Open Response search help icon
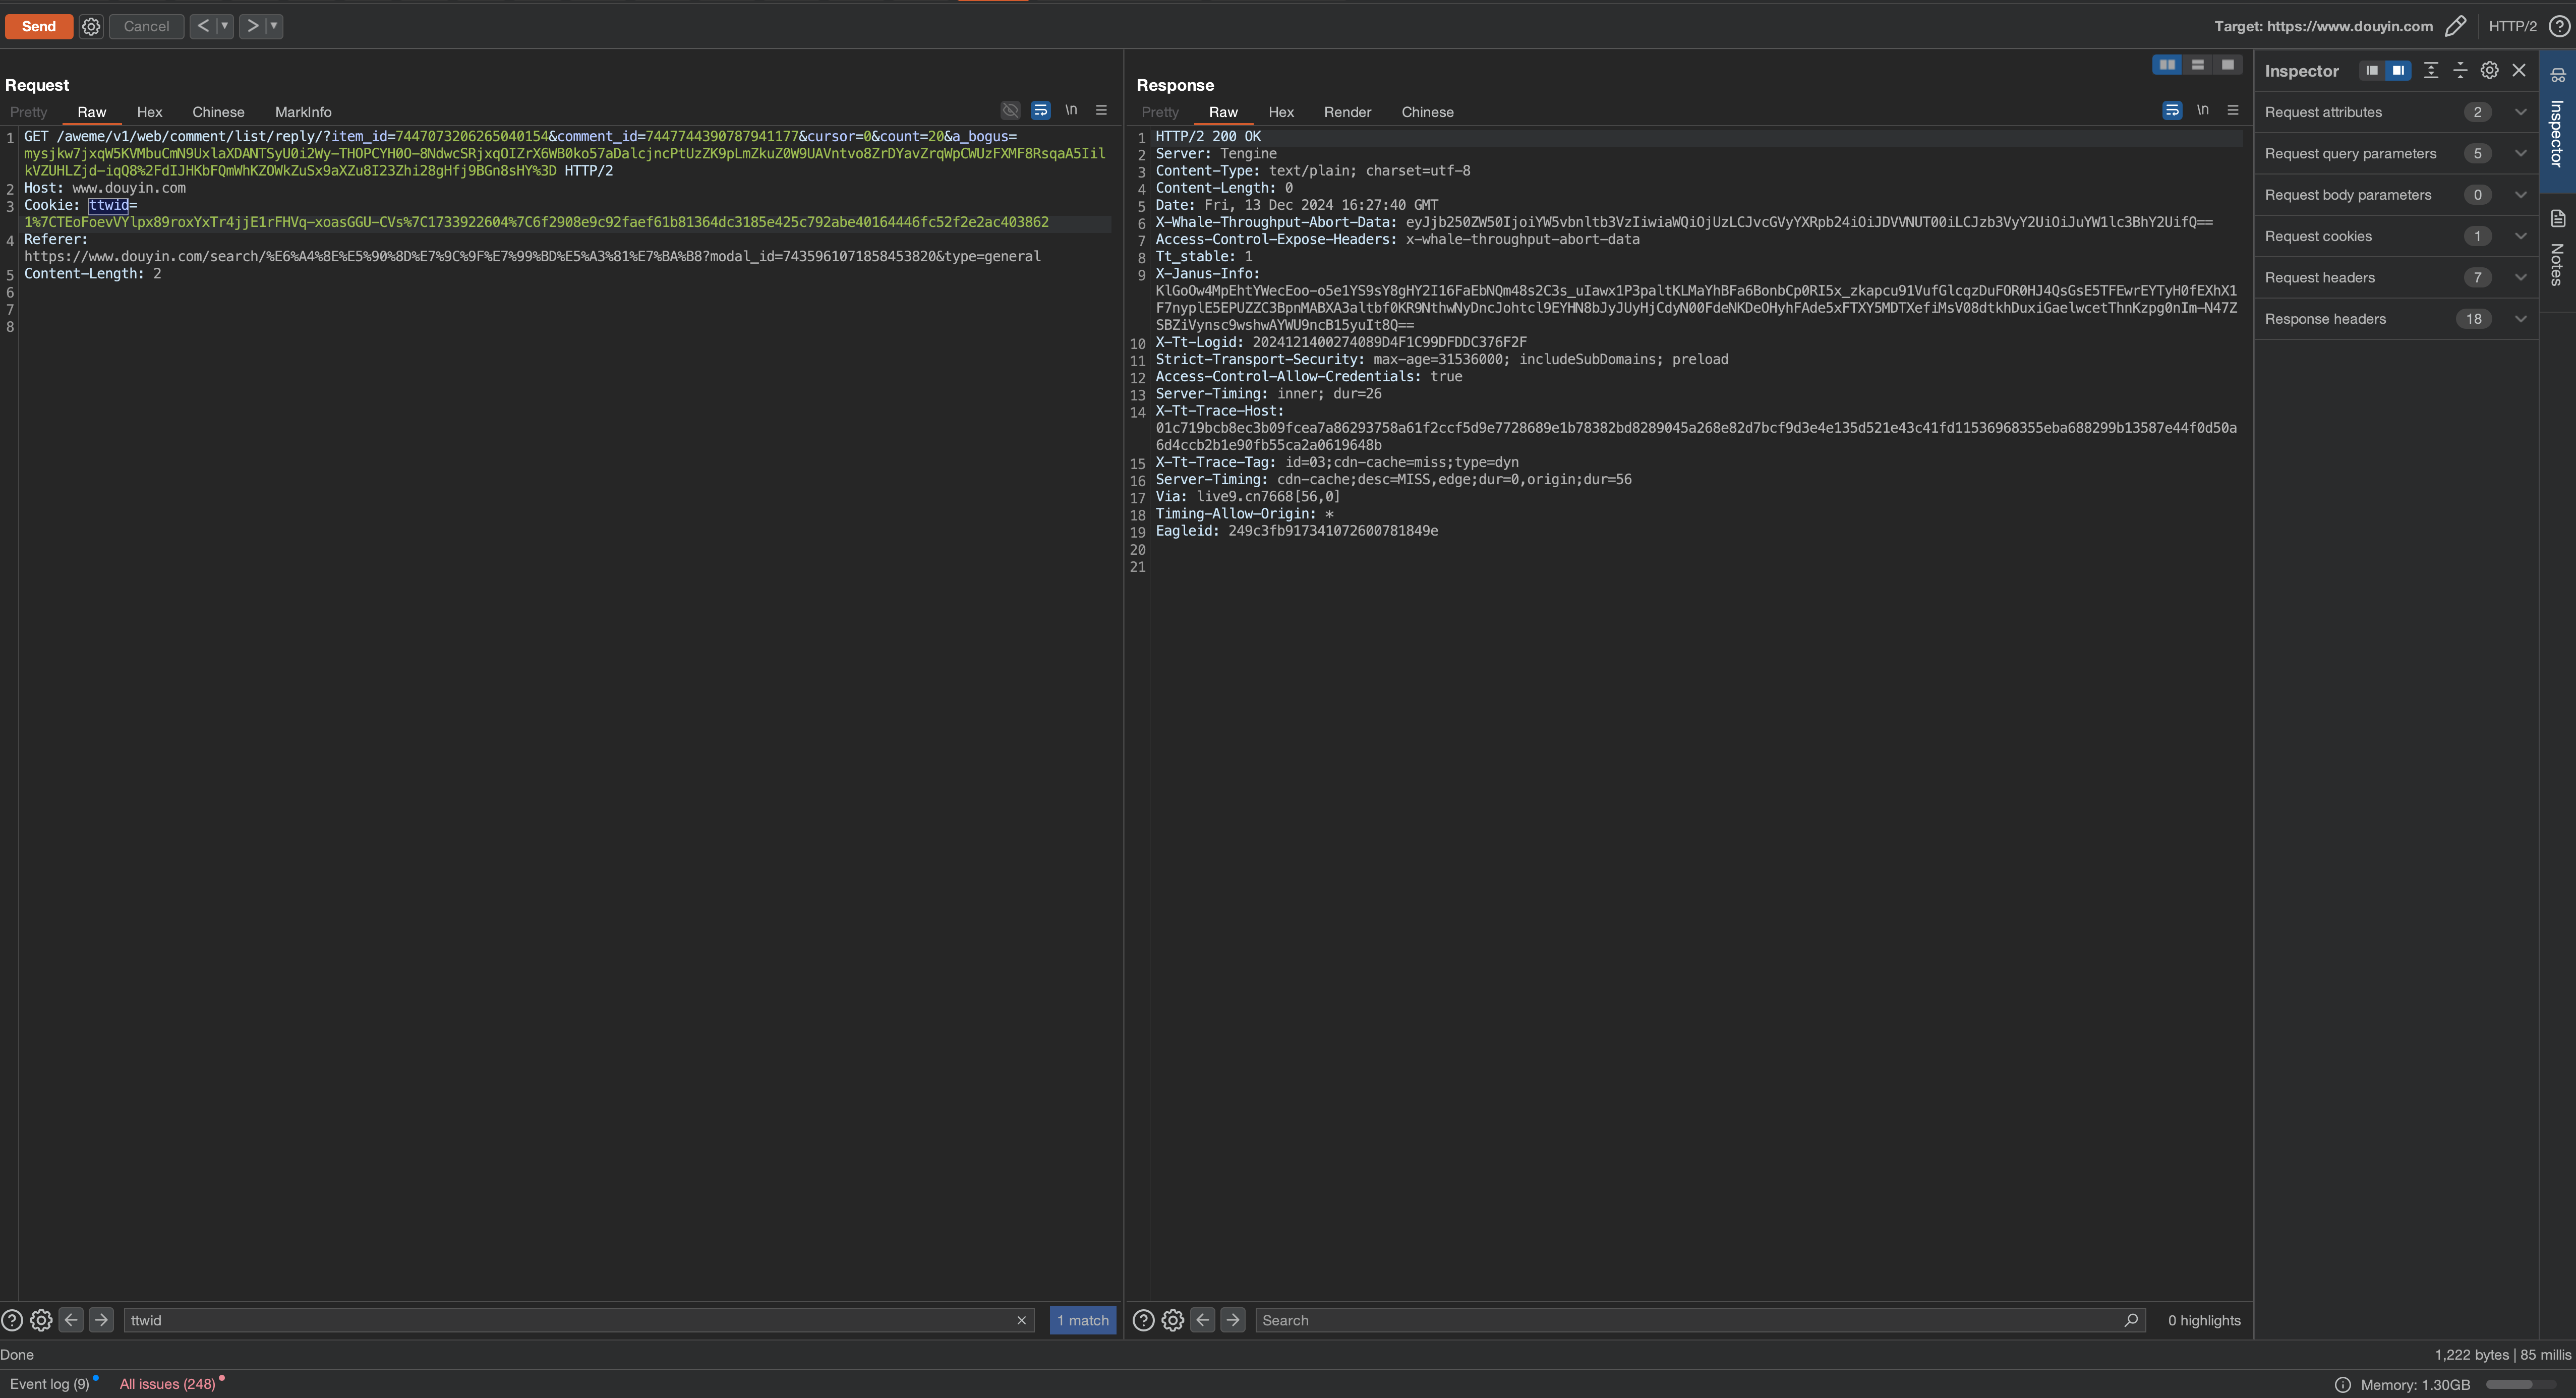Screen dimensions: 2576x1398 1144,1320
